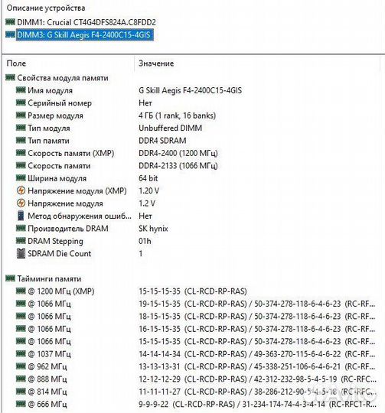The image size is (385, 413).
Task: Click the icon beside '@ 666 МГц'
Action: 21,404
